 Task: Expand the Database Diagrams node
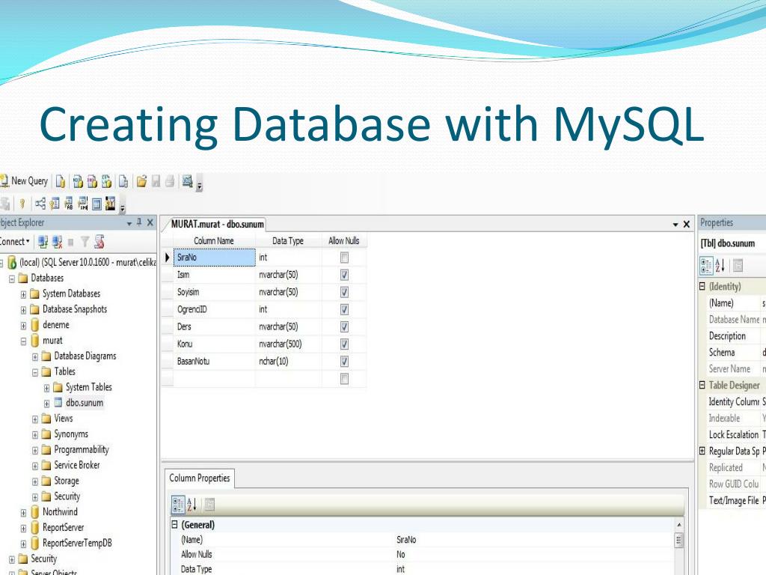click(34, 357)
